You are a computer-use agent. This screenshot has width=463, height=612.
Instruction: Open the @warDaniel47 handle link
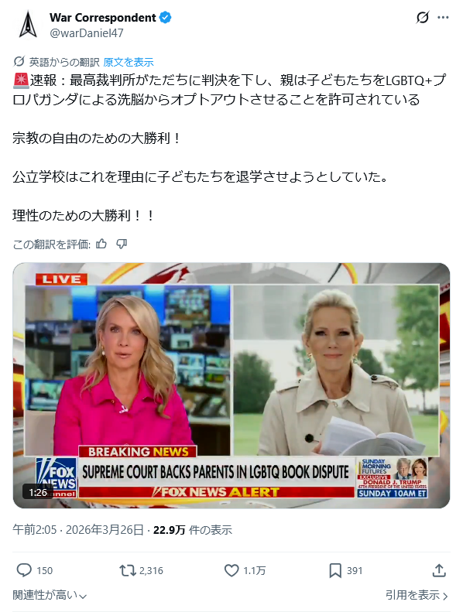87,33
